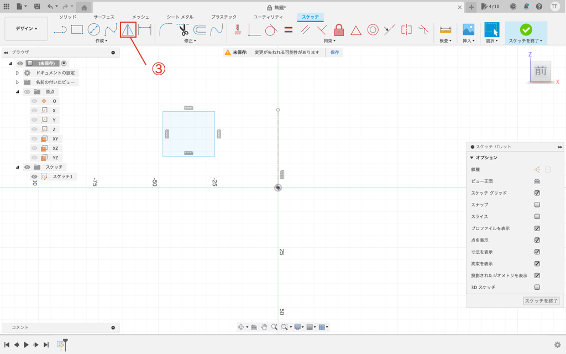
Task: Select the Fillet tool in 修正
Action: pyautogui.click(x=166, y=30)
